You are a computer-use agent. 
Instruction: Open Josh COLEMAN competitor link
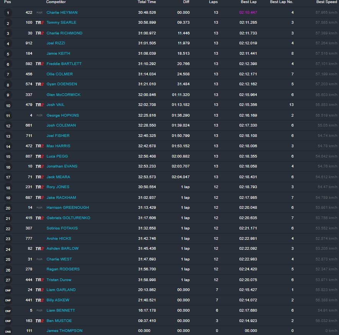[61, 125]
